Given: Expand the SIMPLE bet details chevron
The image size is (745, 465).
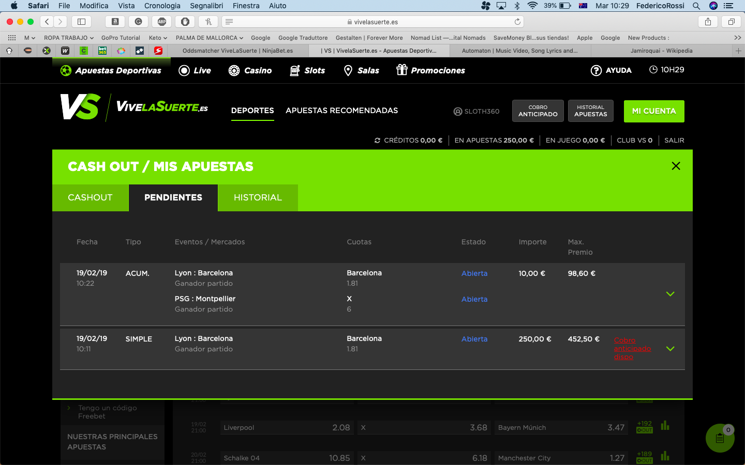Looking at the screenshot, I should pos(670,349).
